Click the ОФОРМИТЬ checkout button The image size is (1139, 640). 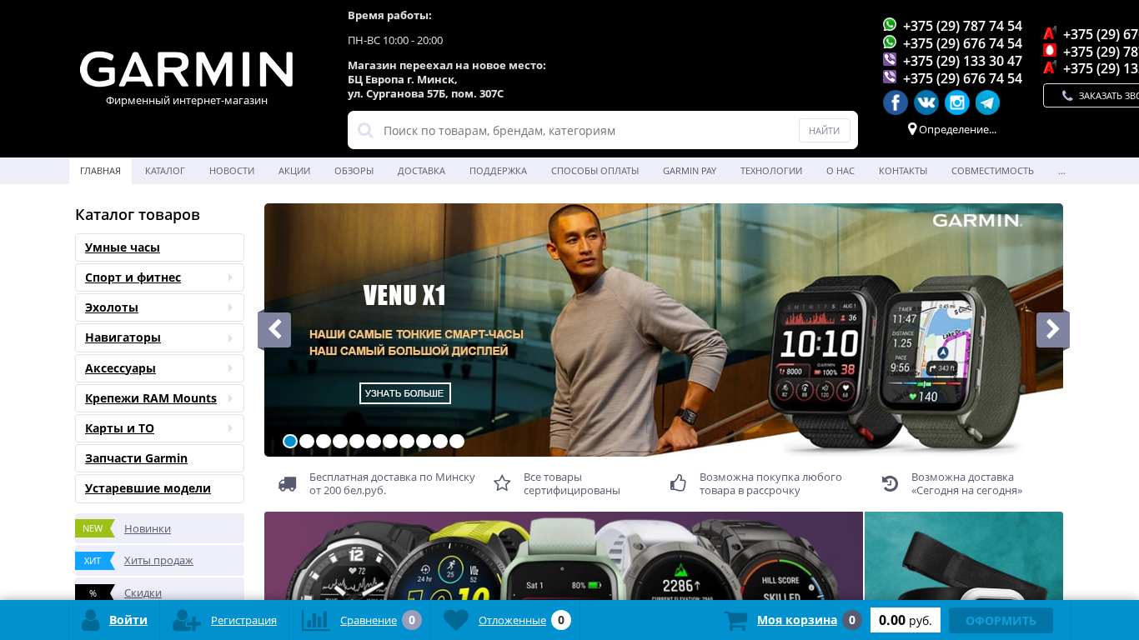click(x=1001, y=620)
